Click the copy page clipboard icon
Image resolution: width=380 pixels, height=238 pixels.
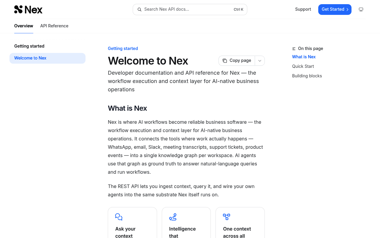225,61
